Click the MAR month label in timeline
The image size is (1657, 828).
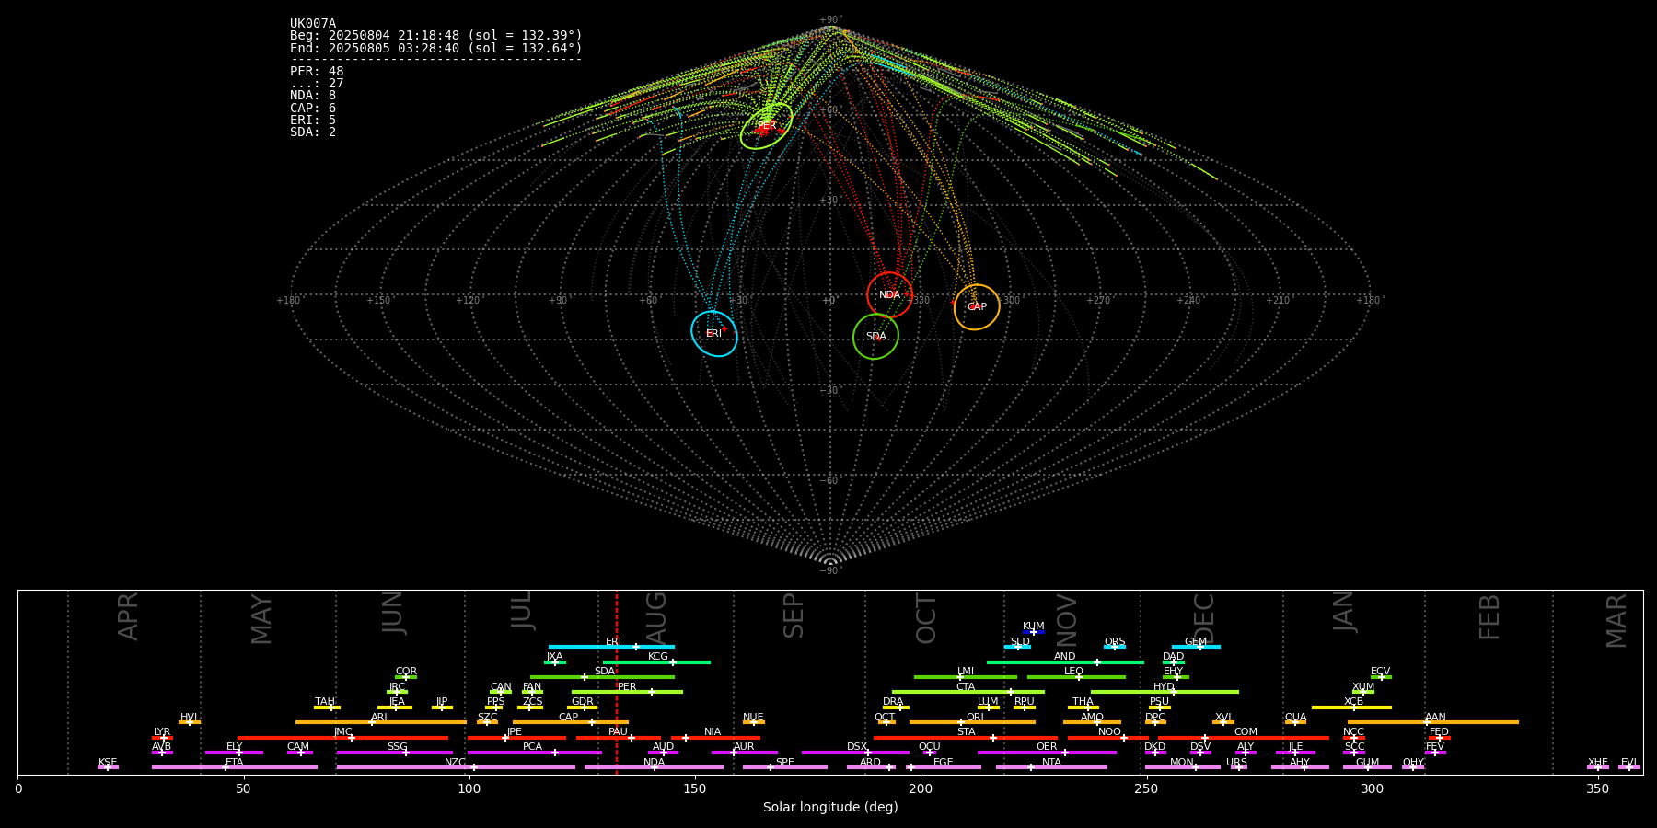(1616, 621)
